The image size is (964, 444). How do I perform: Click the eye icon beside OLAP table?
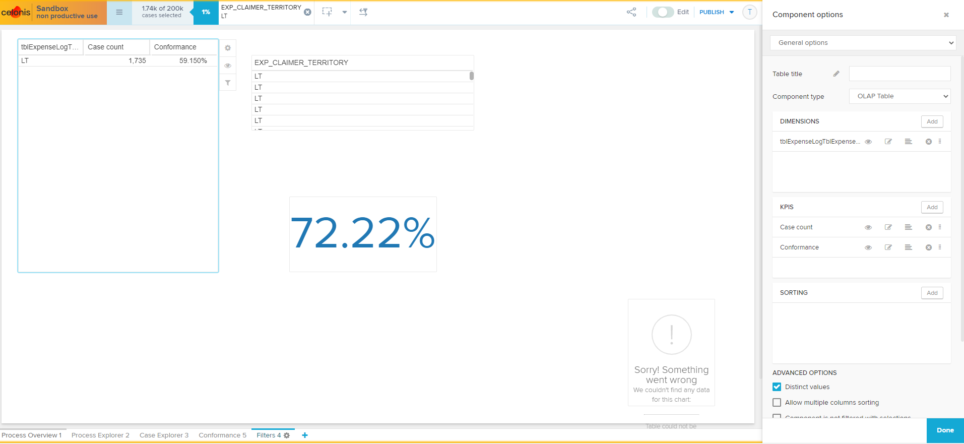(228, 66)
